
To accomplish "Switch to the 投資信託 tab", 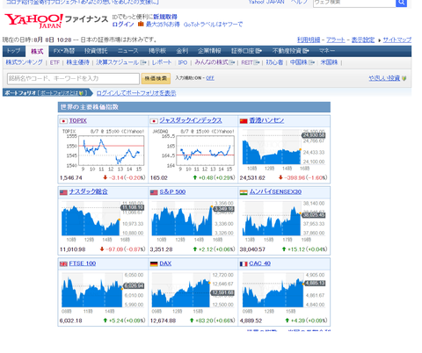I will pos(96,51).
